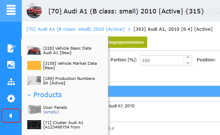220x135 pixels.
Task: Increase Portion percentage with up arrow
Action: [188, 58]
